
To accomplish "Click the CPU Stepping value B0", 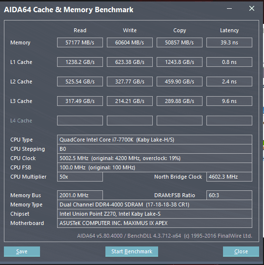I will [x=155, y=149].
